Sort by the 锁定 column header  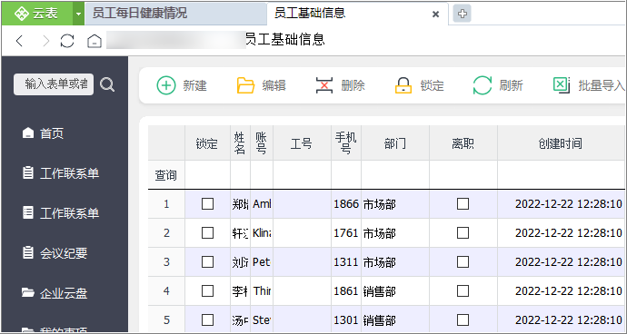207,143
